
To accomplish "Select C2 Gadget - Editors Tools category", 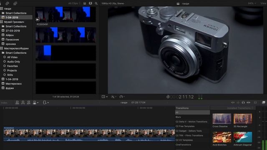I will coord(189,131).
